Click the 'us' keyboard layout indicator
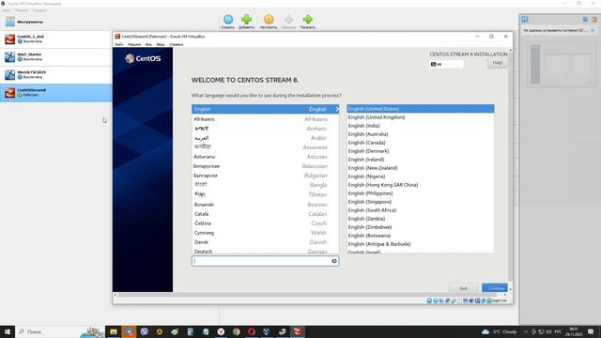 click(x=447, y=65)
